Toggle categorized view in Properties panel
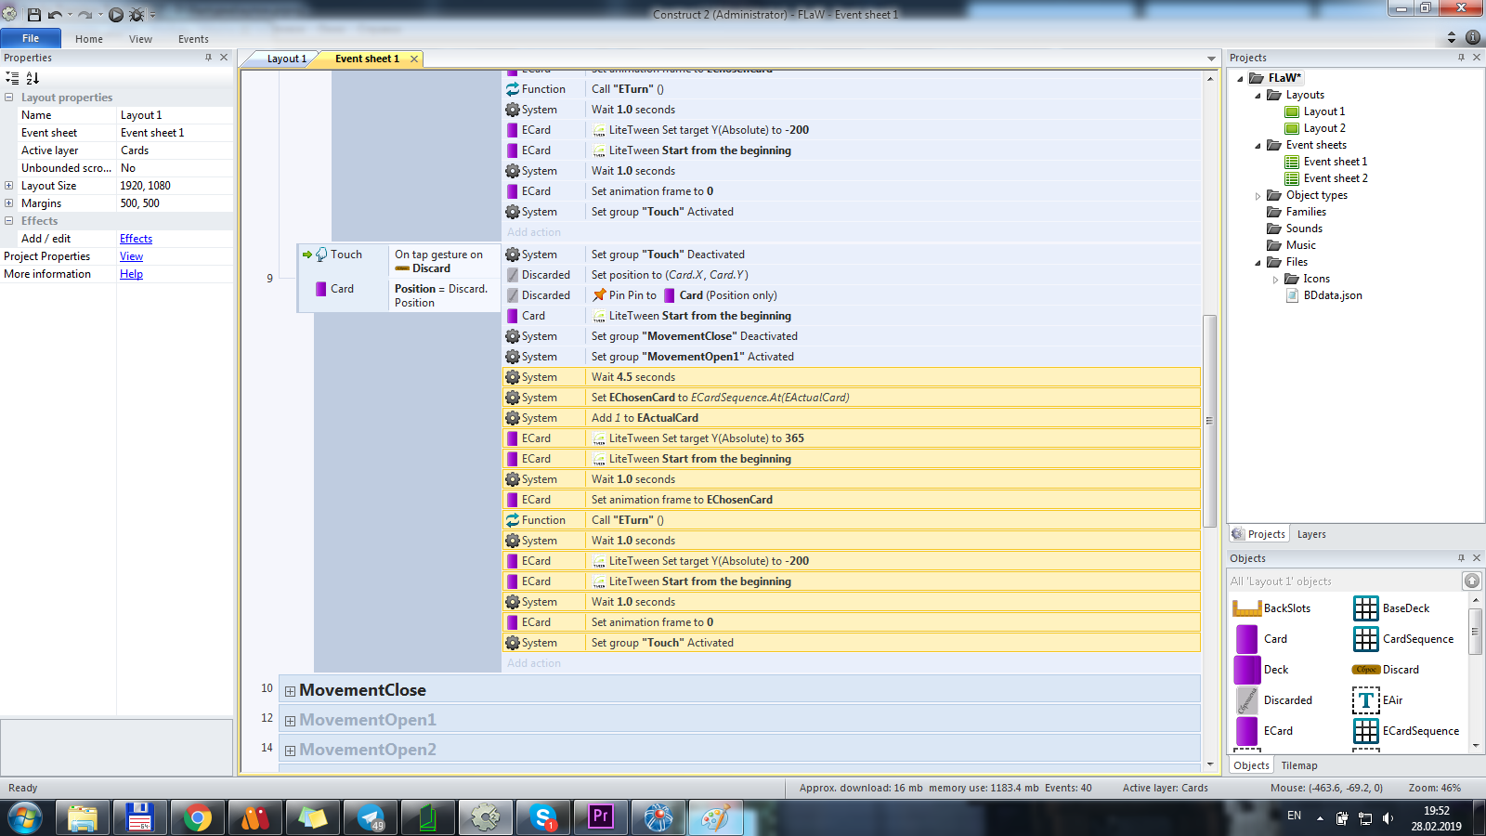Screen dimensions: 1486x836 [x=12, y=78]
